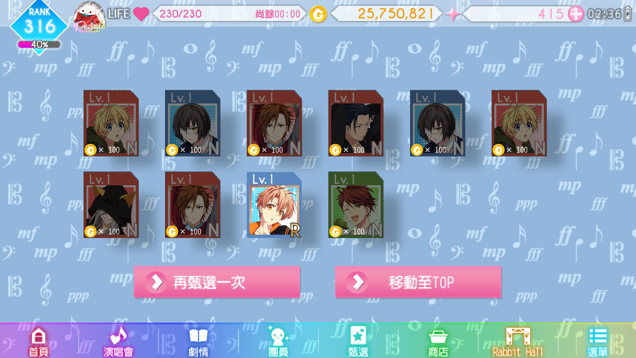The image size is (636, 358).
Task: Tap the pink plus to add stellar stones
Action: click(576, 14)
